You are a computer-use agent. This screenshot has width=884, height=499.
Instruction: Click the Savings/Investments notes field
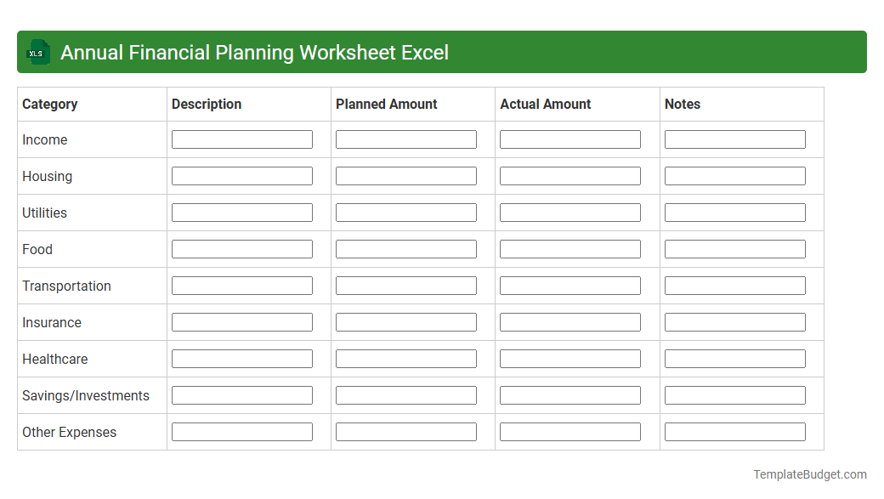(x=734, y=394)
